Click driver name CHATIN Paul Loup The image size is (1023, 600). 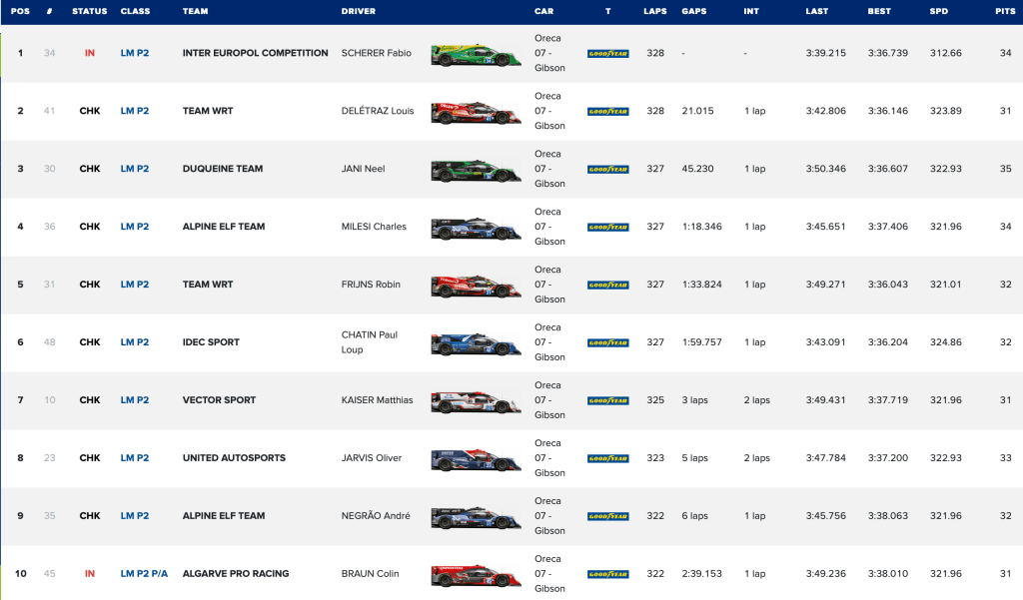pyautogui.click(x=370, y=342)
